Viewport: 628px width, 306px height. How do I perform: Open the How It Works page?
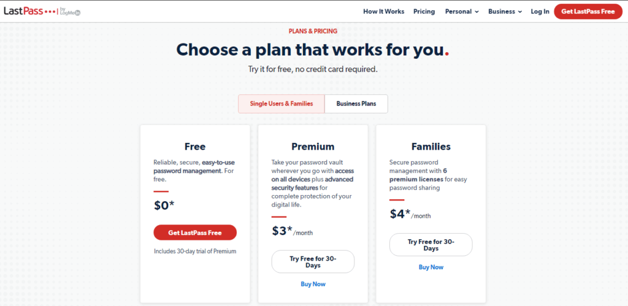pyautogui.click(x=384, y=12)
